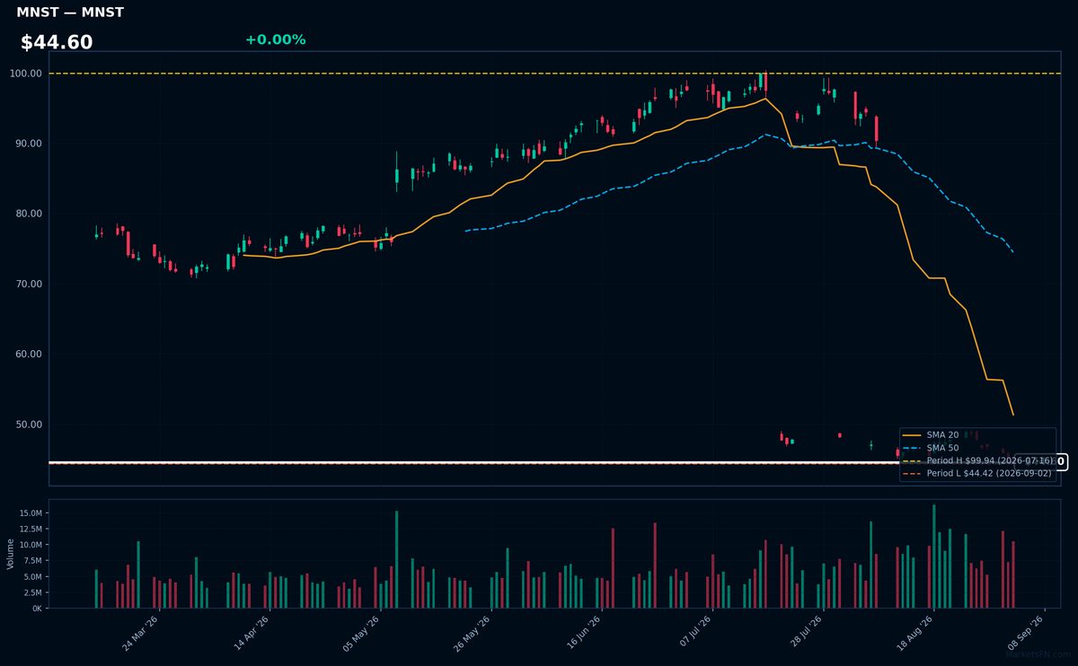This screenshot has width=1078, height=666.
Task: Select the 26 May '26 date label
Action: (x=473, y=634)
